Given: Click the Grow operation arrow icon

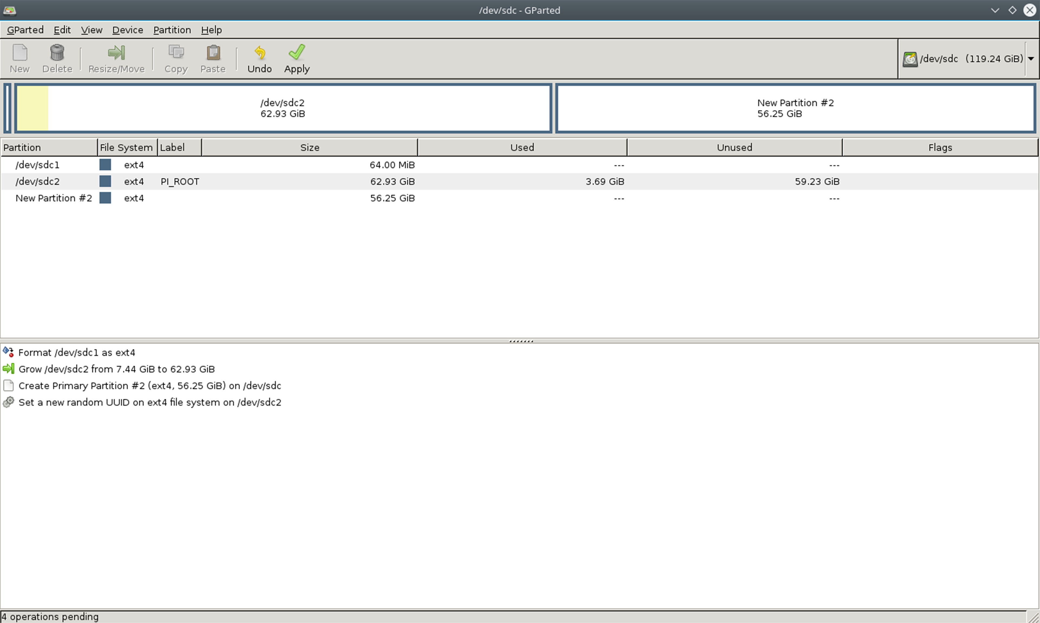Looking at the screenshot, I should [8, 369].
